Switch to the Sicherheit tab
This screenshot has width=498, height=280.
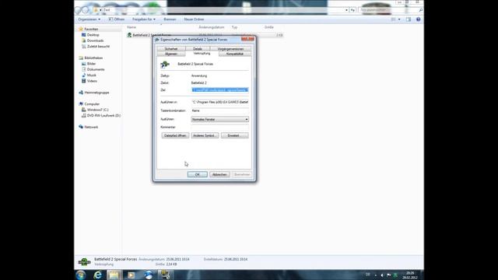[x=171, y=48]
